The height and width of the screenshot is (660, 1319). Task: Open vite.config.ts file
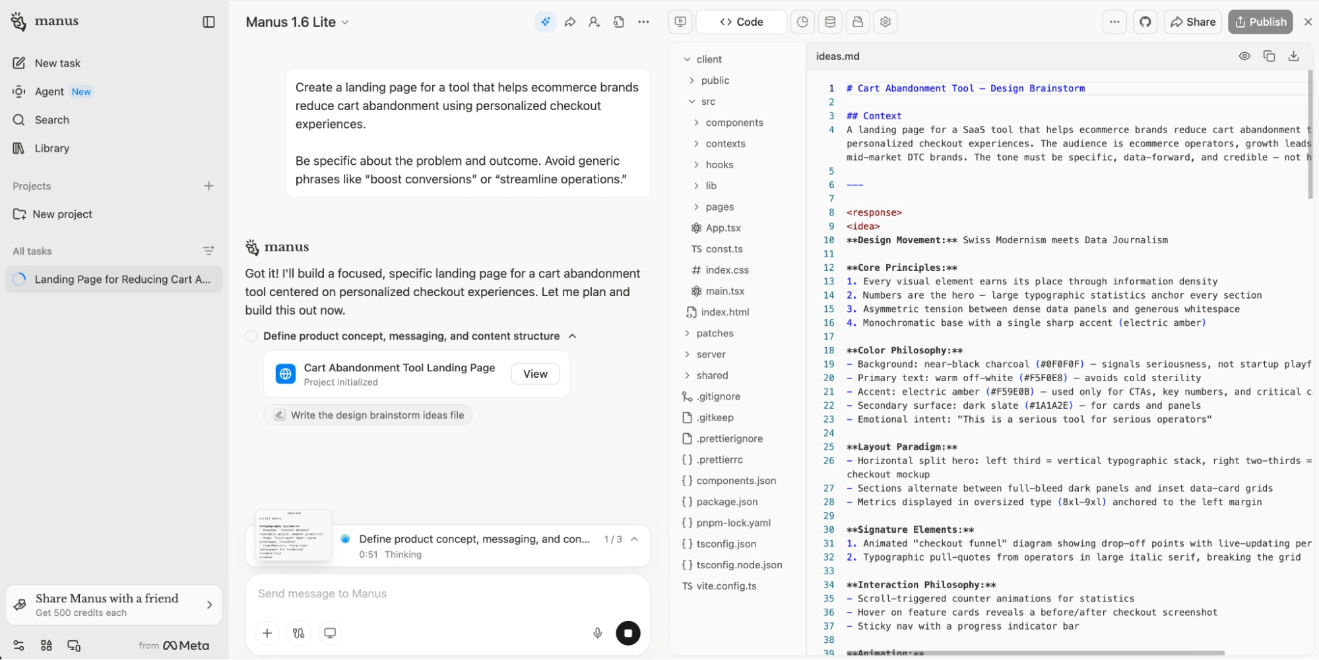click(x=726, y=586)
